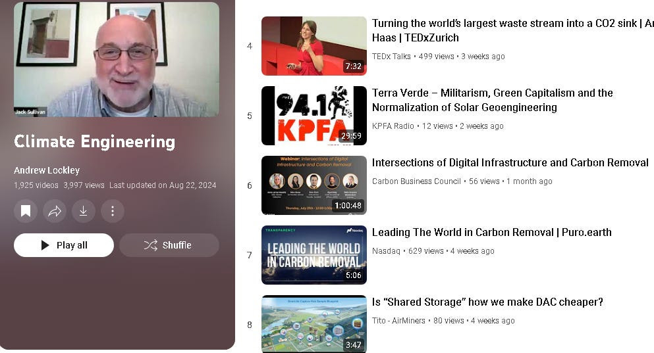This screenshot has height=353, width=654.
Task: Visit the Carbon Business Council channel
Action: pyautogui.click(x=416, y=181)
